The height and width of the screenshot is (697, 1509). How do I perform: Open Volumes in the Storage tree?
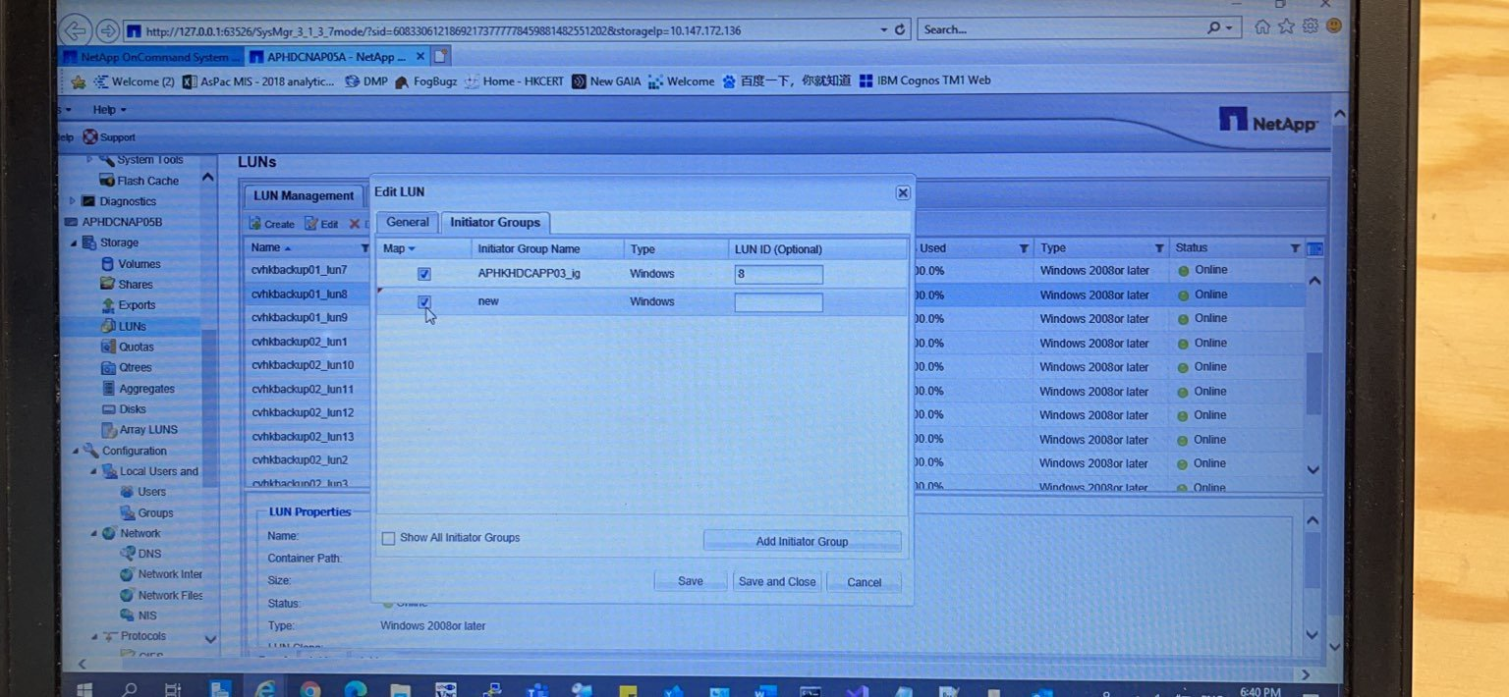pos(140,264)
